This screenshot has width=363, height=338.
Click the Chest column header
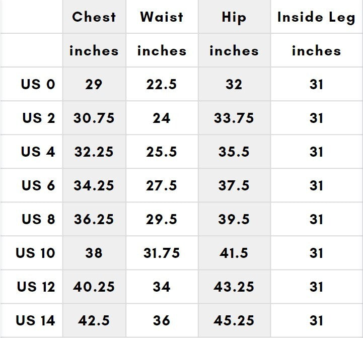click(94, 17)
